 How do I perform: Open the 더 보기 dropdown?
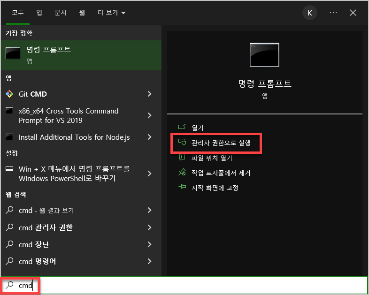pos(112,13)
